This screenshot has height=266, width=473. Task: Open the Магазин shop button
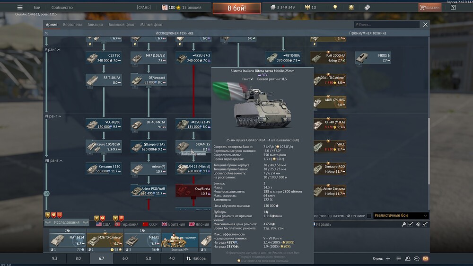429,7
